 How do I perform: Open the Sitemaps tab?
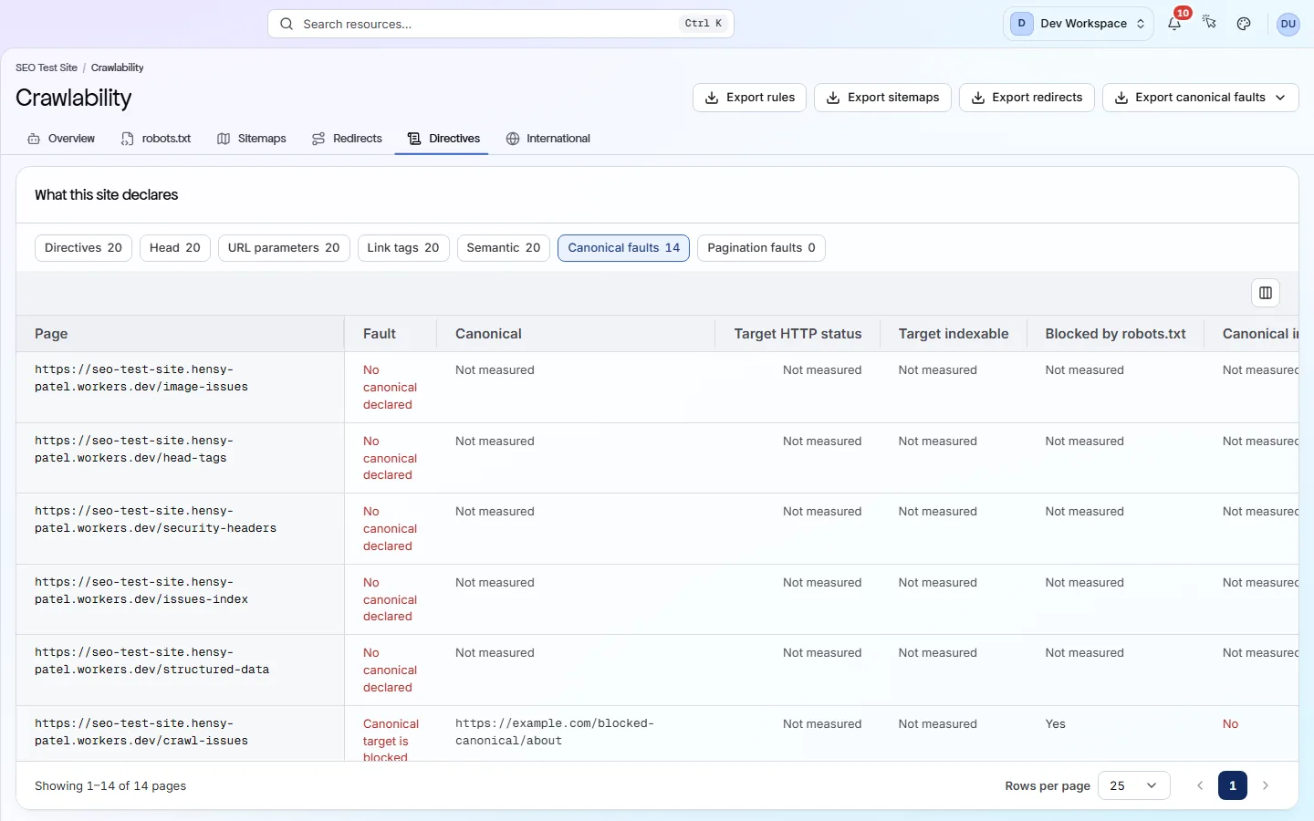(252, 139)
